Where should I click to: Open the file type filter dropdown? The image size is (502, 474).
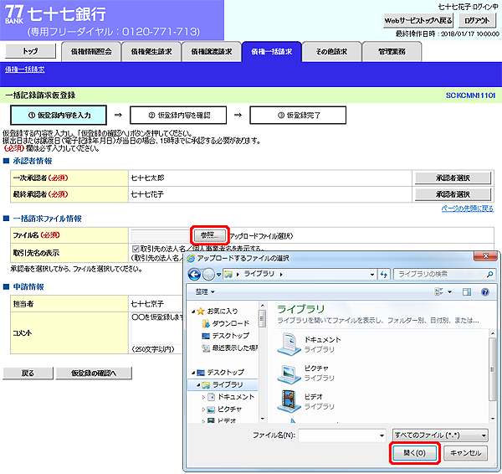440,435
